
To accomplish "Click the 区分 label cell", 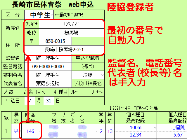I will tap(13, 15).
